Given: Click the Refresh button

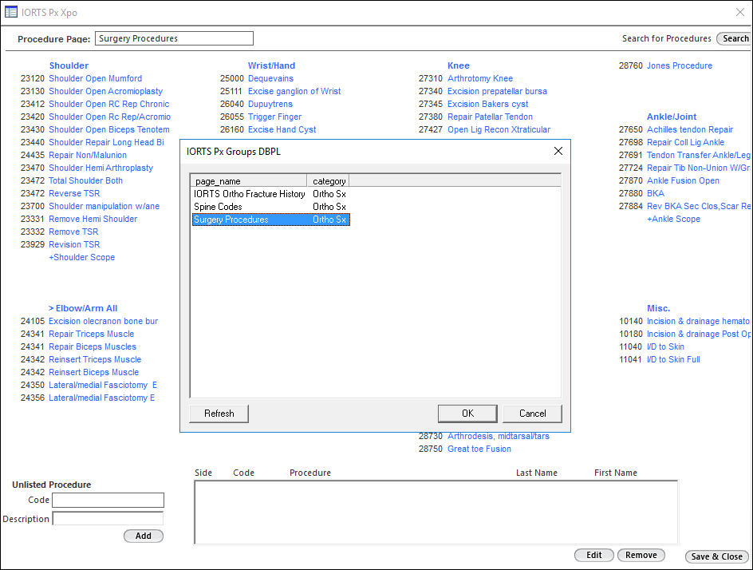Looking at the screenshot, I should pyautogui.click(x=219, y=414).
